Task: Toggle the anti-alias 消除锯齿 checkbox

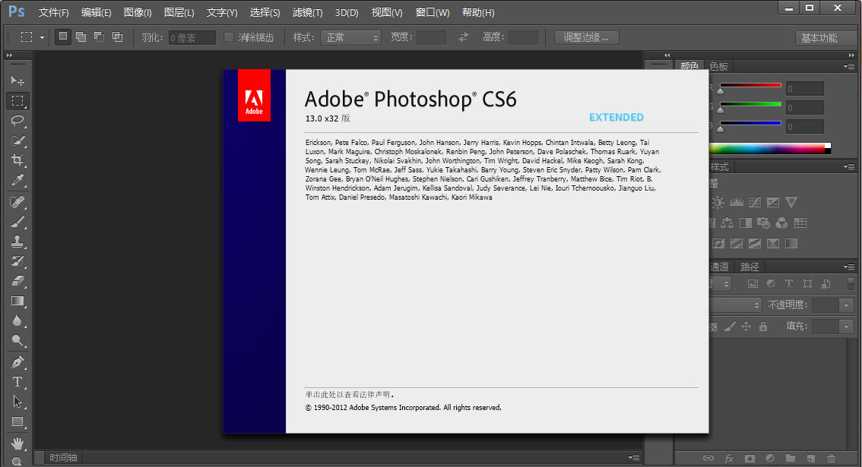Action: click(x=229, y=37)
